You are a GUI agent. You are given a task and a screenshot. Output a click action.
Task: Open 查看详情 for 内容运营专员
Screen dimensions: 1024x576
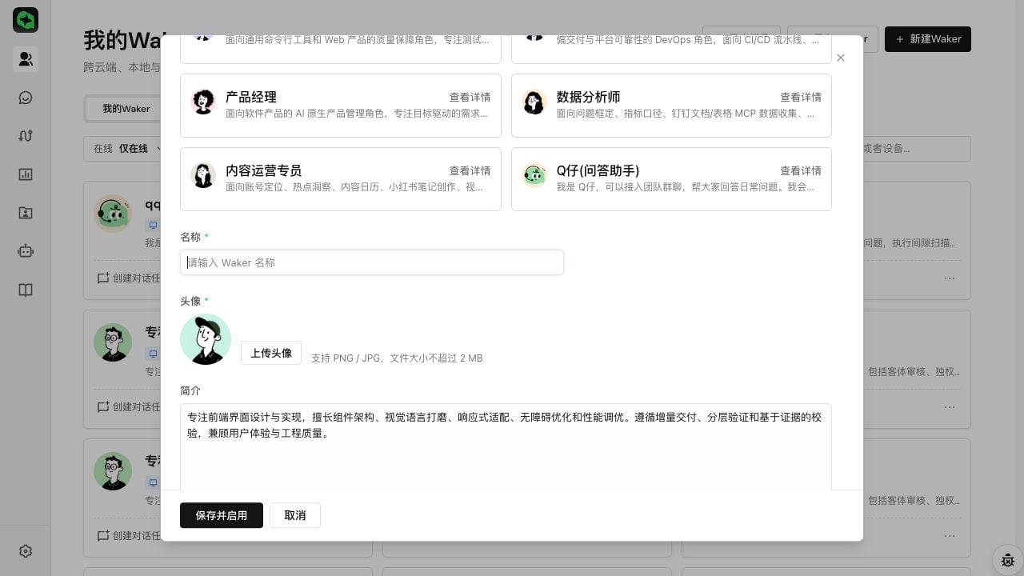click(470, 170)
